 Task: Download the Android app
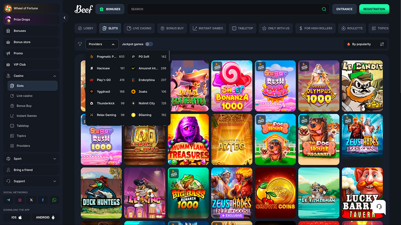(x=46, y=217)
